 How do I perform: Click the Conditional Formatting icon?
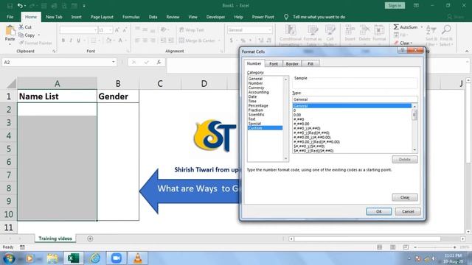pyautogui.click(x=291, y=30)
